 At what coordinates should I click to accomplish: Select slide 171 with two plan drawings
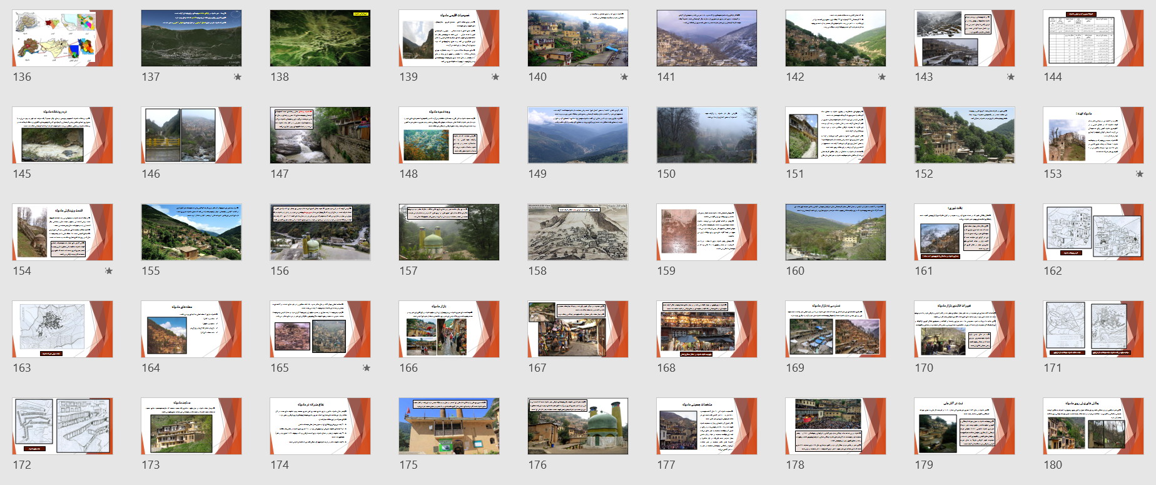click(x=1093, y=329)
